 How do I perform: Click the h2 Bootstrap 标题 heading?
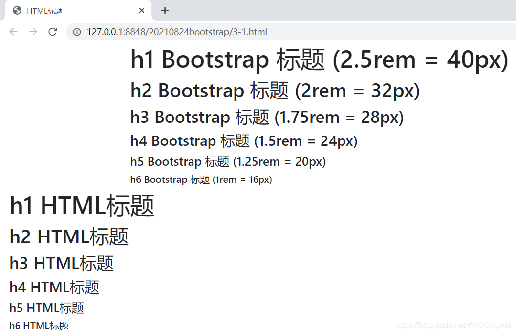(275, 91)
